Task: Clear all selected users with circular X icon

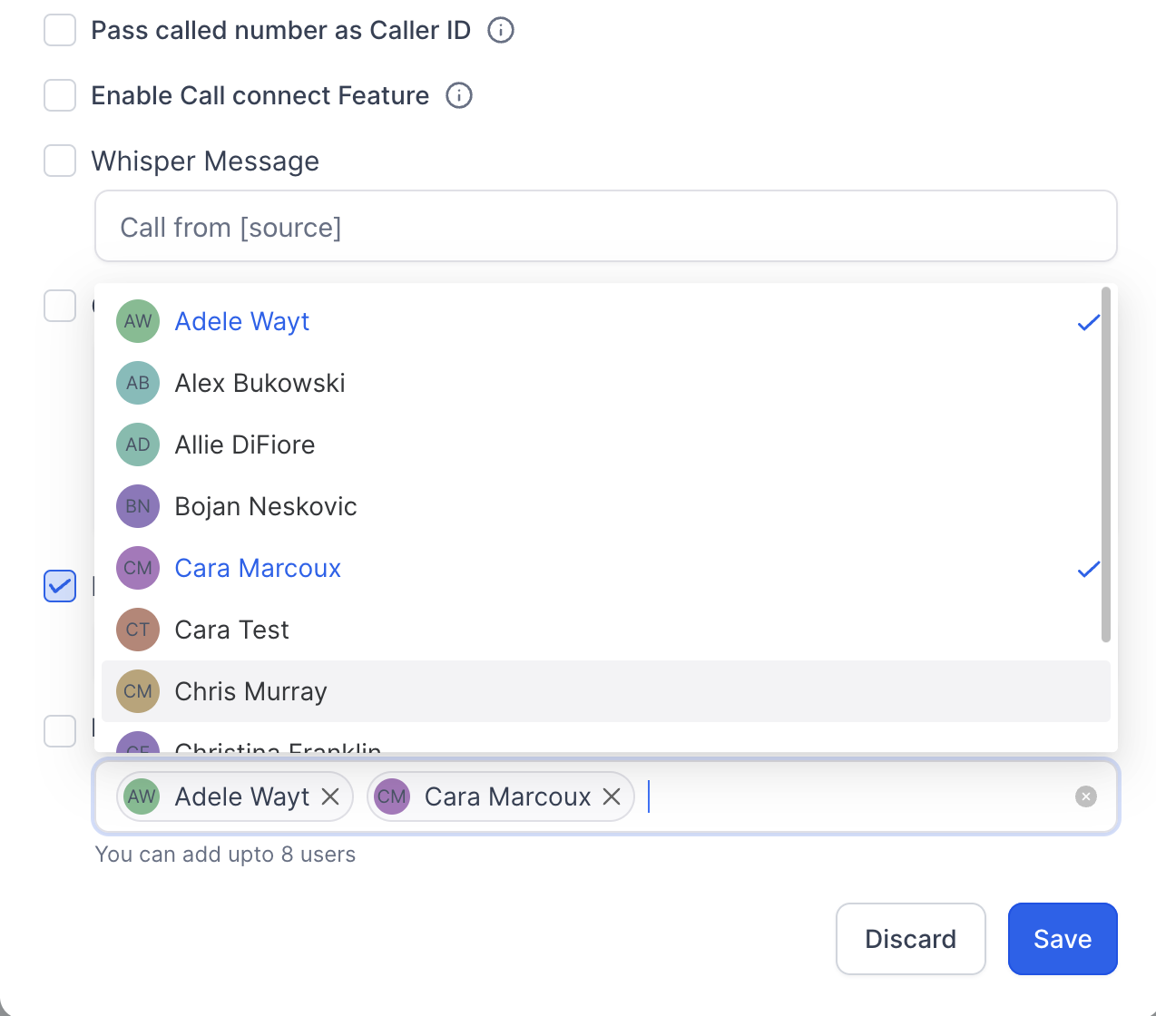Action: pyautogui.click(x=1086, y=796)
